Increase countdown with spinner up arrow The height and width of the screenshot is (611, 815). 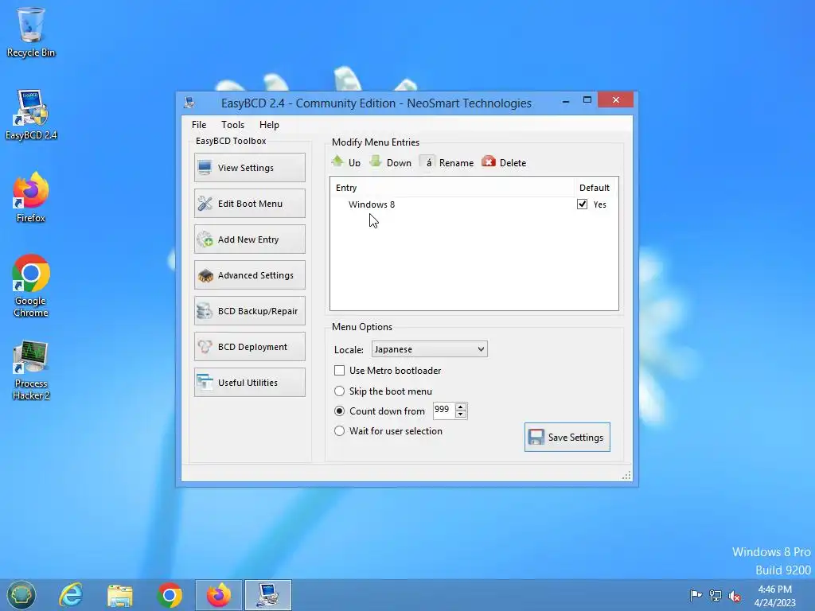(461, 407)
